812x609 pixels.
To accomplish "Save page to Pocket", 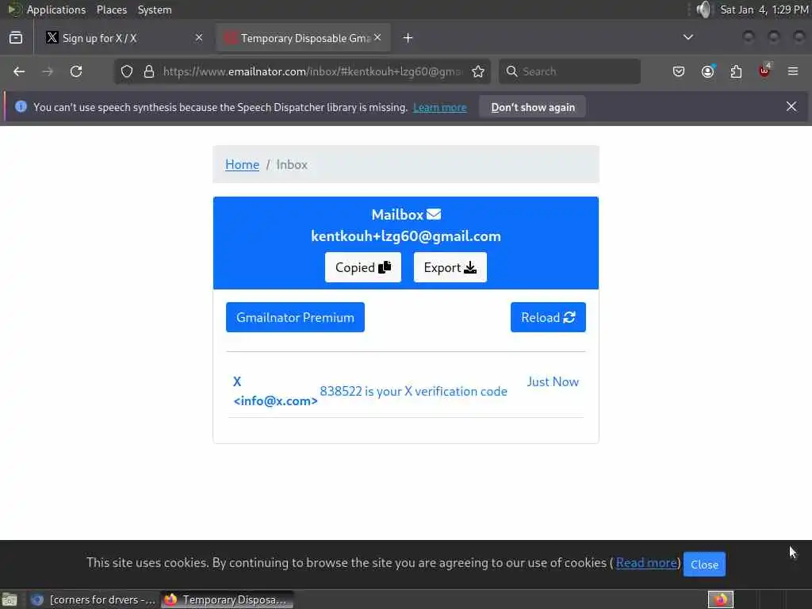I will (x=679, y=71).
